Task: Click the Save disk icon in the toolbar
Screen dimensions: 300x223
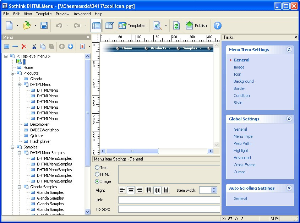Action: tap(44, 26)
